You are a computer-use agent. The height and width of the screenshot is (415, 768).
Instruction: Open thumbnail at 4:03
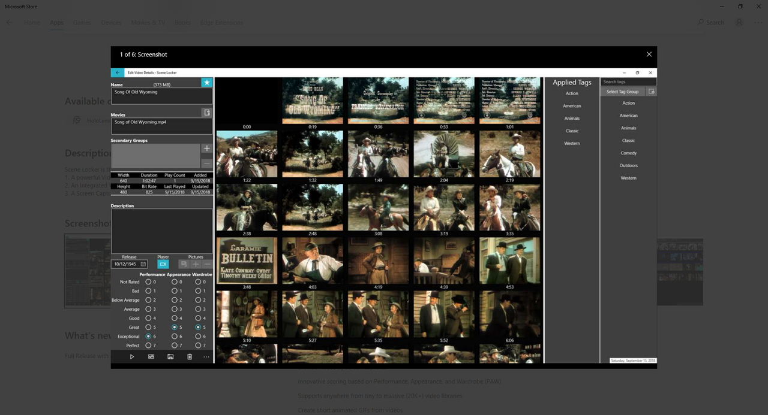(313, 260)
